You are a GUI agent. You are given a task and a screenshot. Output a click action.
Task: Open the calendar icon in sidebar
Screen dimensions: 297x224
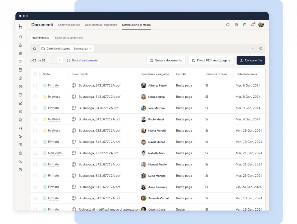click(x=20, y=70)
